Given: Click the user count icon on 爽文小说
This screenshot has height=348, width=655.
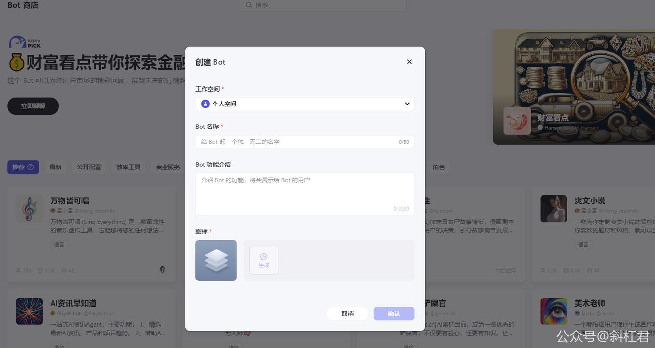Looking at the screenshot, I should pyautogui.click(x=543, y=270).
